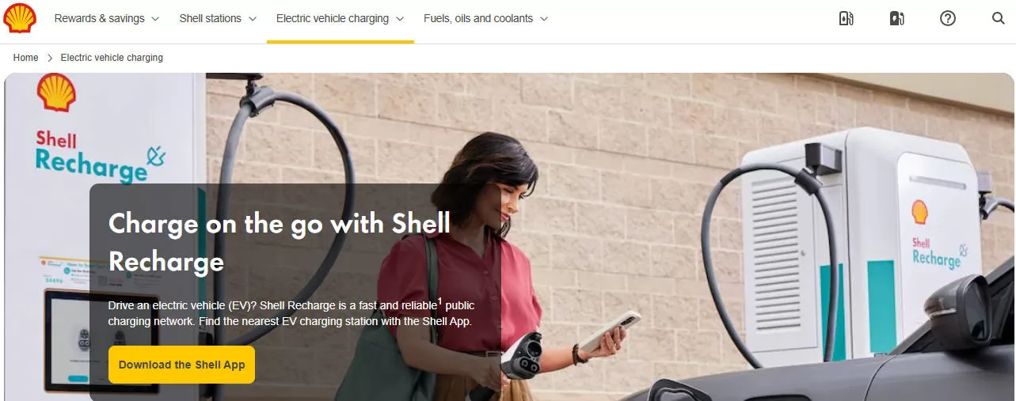Open the EV charging station finder icon
Image resolution: width=1016 pixels, height=401 pixels.
[896, 18]
